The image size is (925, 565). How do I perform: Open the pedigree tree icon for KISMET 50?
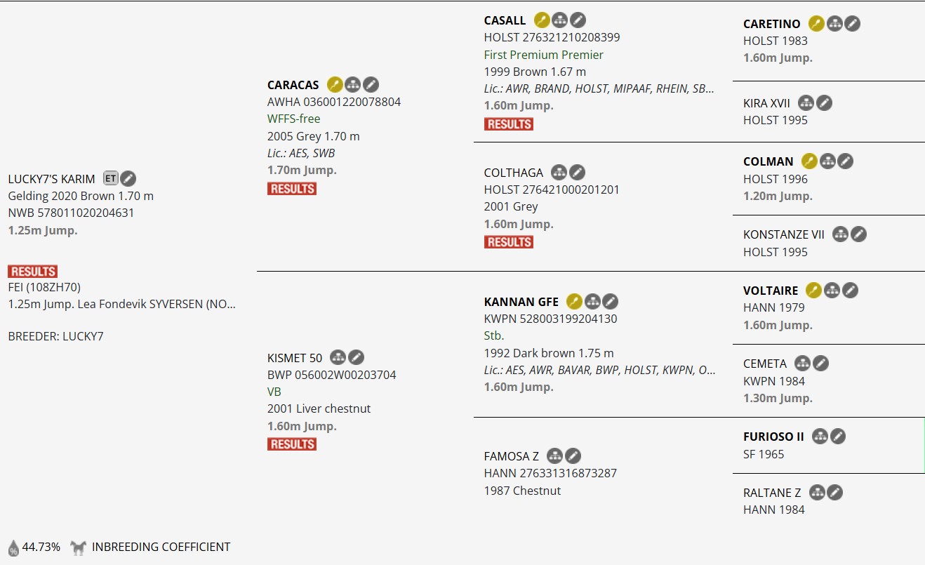point(338,358)
